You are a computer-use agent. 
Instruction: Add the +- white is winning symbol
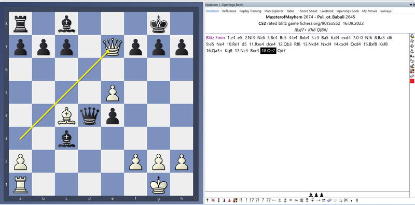tap(274, 200)
